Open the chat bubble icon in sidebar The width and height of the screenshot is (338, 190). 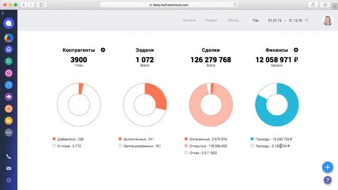point(8,23)
